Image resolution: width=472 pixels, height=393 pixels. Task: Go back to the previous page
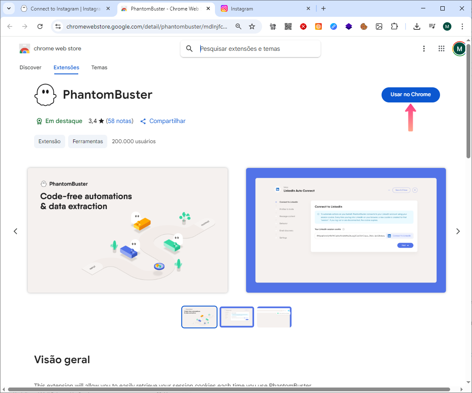point(10,26)
